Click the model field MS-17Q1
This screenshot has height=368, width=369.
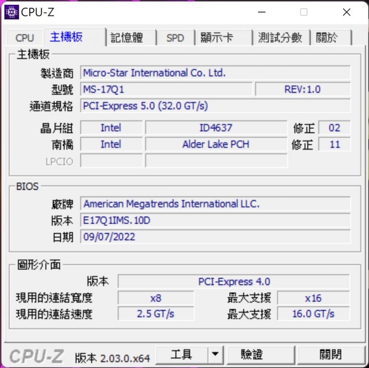click(x=166, y=89)
